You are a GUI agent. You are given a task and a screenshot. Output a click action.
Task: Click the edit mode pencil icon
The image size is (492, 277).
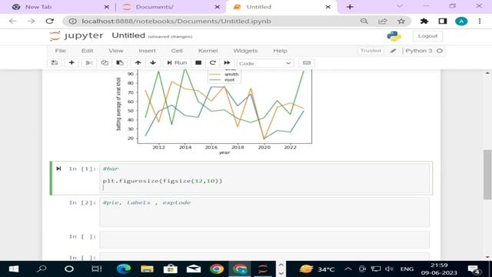click(x=393, y=51)
